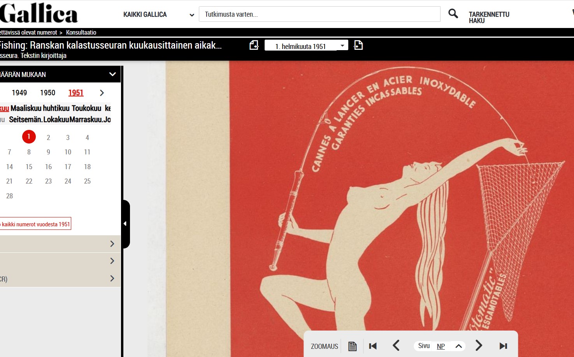Open the Zoomaus zoom control

pos(324,346)
